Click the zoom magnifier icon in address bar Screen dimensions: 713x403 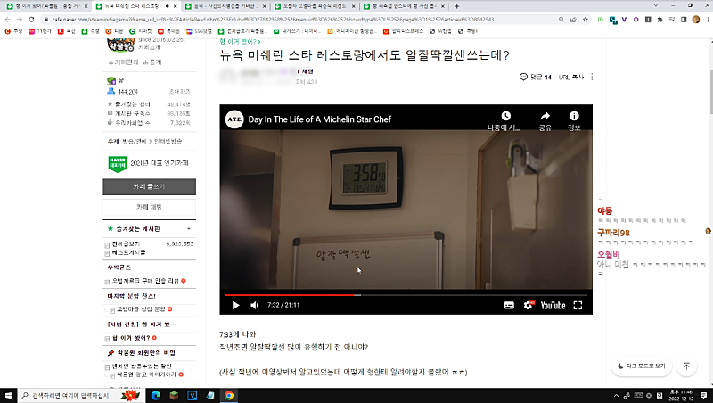[x=561, y=20]
